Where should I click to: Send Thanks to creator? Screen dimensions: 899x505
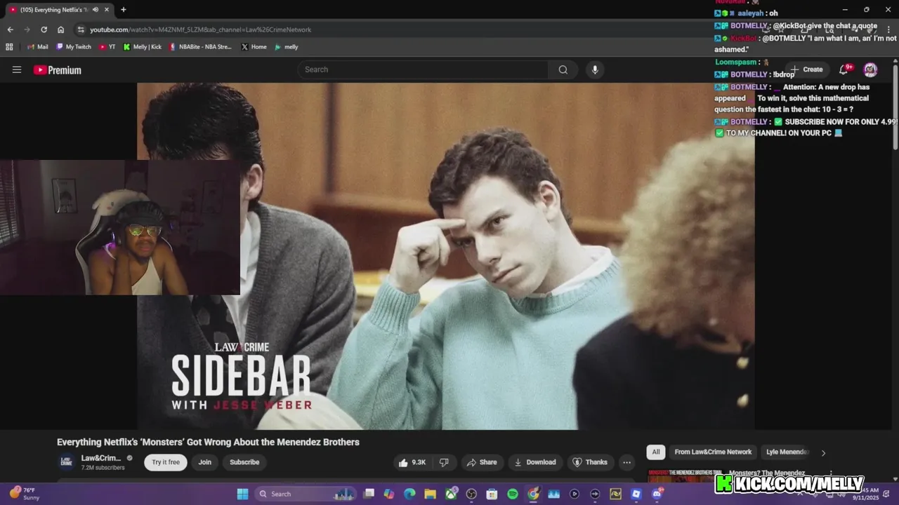tap(590, 462)
